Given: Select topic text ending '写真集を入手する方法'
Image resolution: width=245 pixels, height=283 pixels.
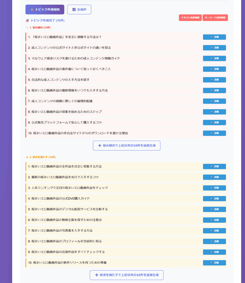Looking at the screenshot, I should [60, 230].
